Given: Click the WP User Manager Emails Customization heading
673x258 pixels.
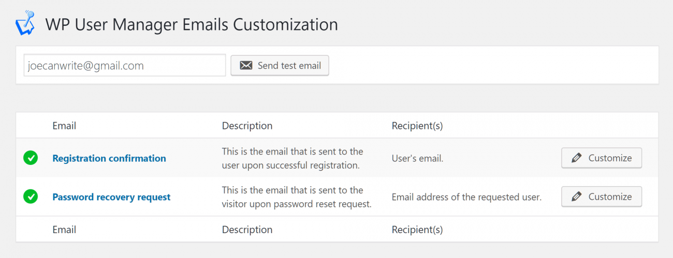Looking at the screenshot, I should click(192, 24).
